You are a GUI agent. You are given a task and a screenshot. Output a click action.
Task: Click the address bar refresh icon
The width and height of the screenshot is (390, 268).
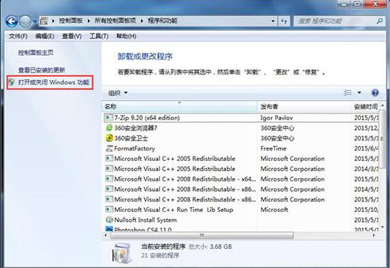[x=284, y=21]
